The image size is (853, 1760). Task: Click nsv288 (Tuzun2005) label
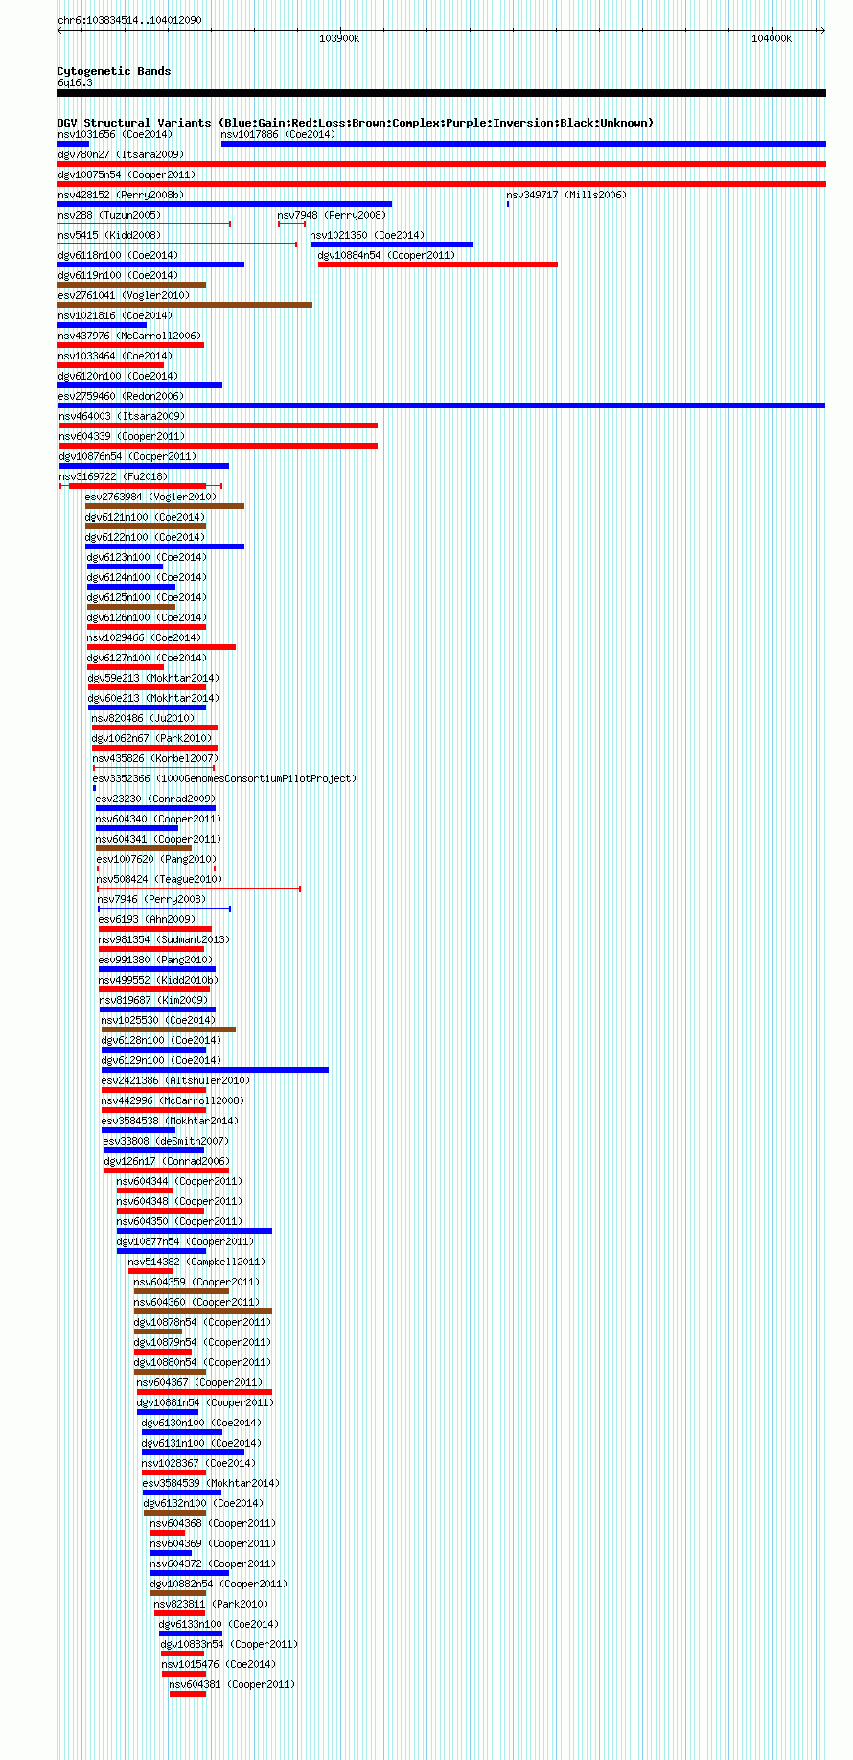click(109, 216)
